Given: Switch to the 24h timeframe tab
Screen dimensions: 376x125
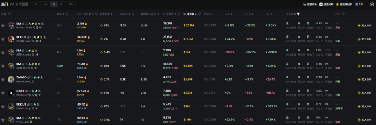Looking at the screenshot, I should (70, 4).
